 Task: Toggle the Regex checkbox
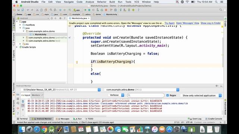pos(168,95)
